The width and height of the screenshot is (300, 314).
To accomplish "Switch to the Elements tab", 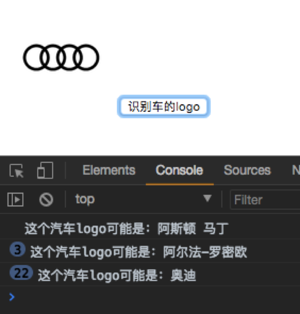I will (109, 170).
